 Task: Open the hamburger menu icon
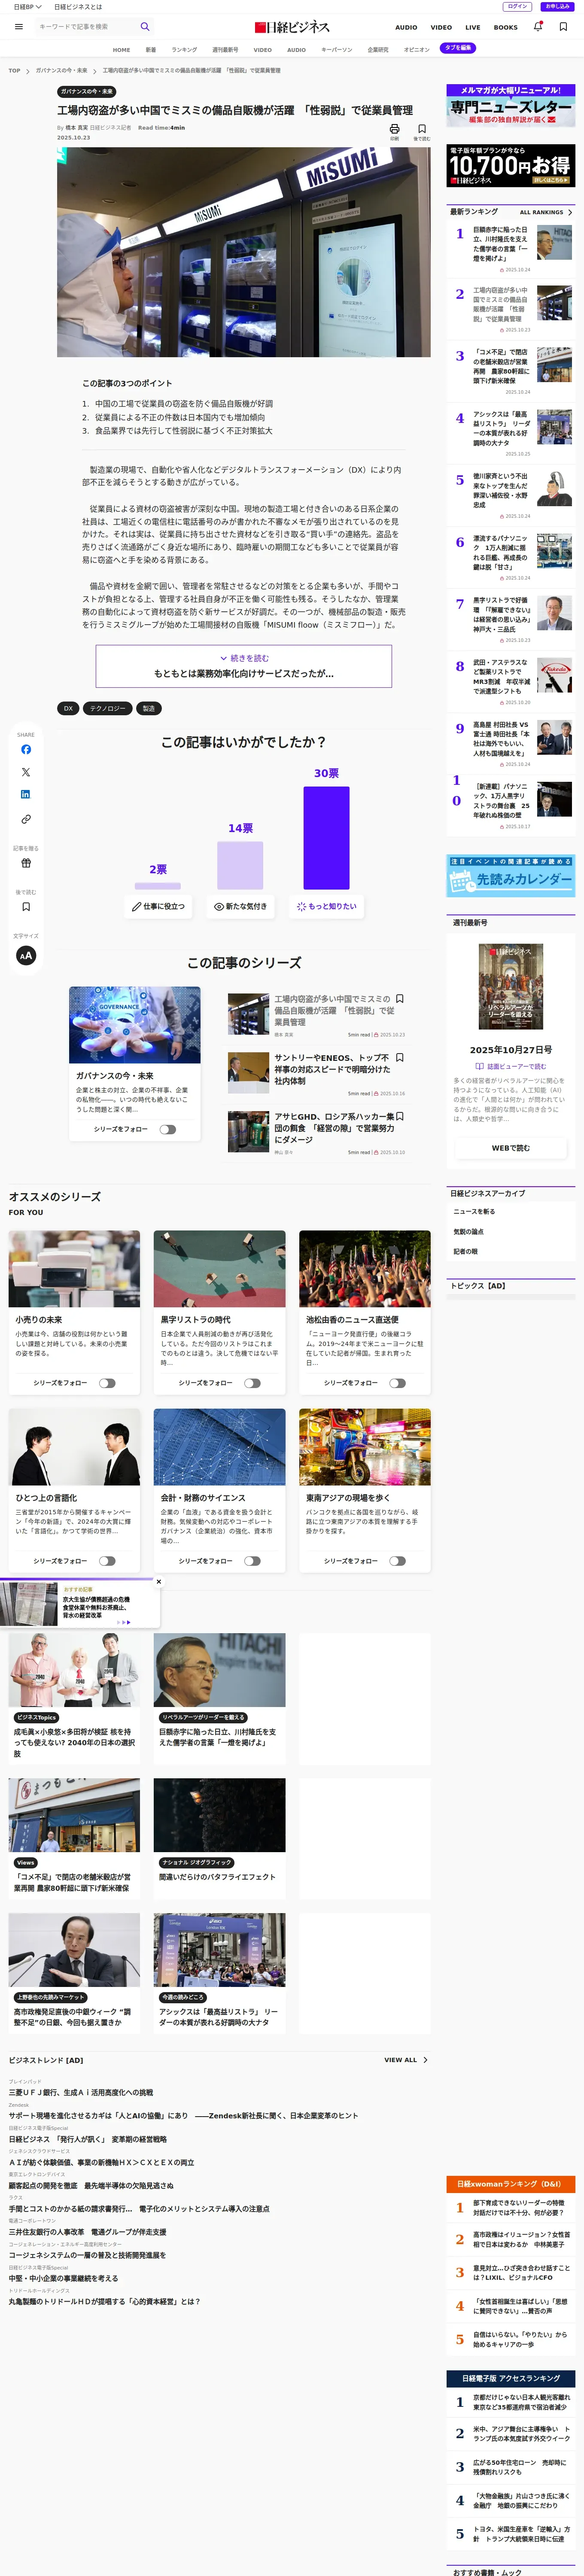[18, 27]
